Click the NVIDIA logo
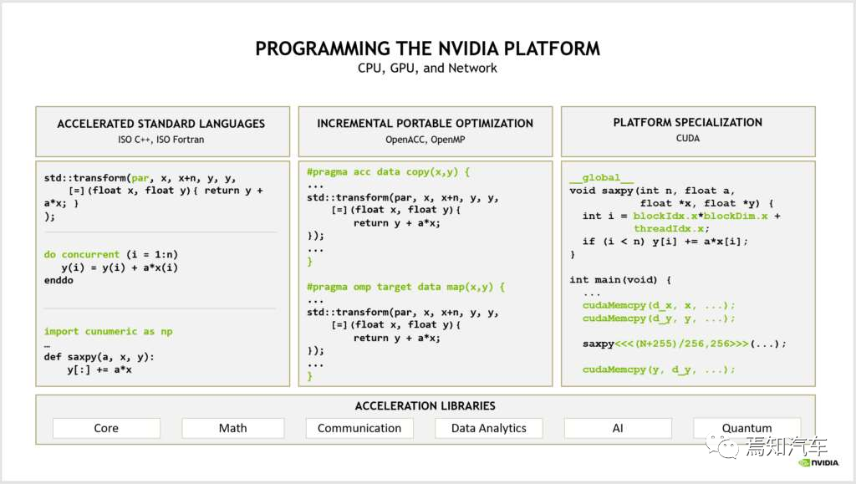This screenshot has height=484, width=856. (x=819, y=463)
